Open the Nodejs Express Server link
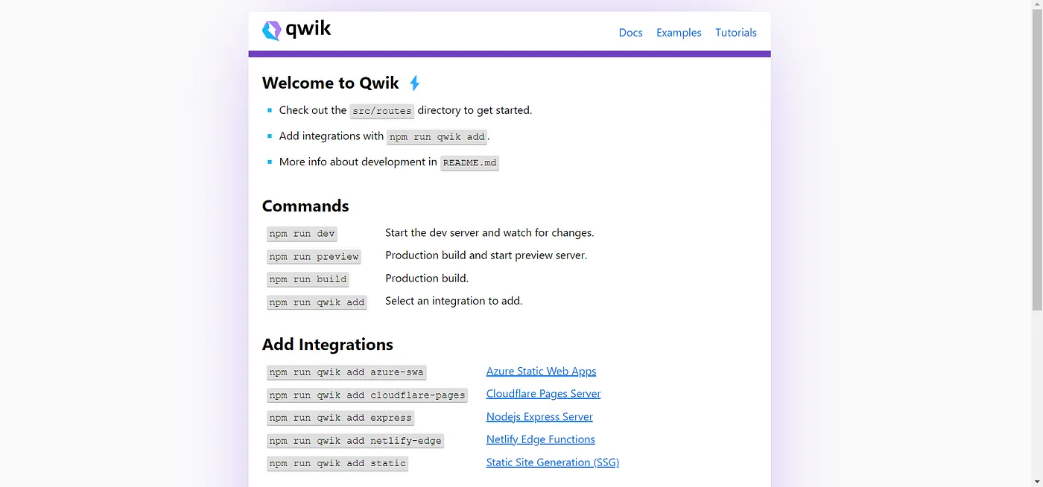1043x487 pixels. point(539,417)
